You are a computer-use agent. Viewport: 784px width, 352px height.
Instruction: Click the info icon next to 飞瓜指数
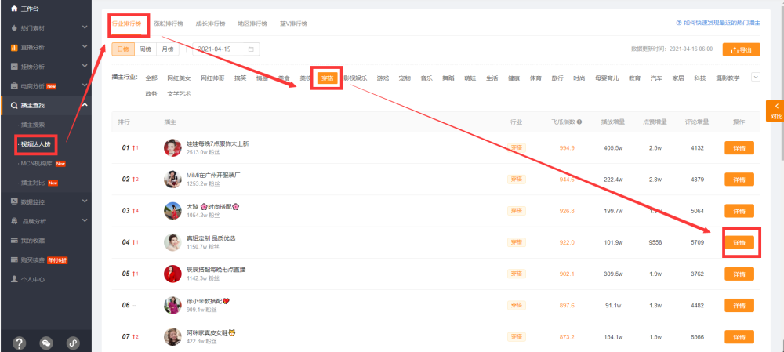pyautogui.click(x=579, y=122)
